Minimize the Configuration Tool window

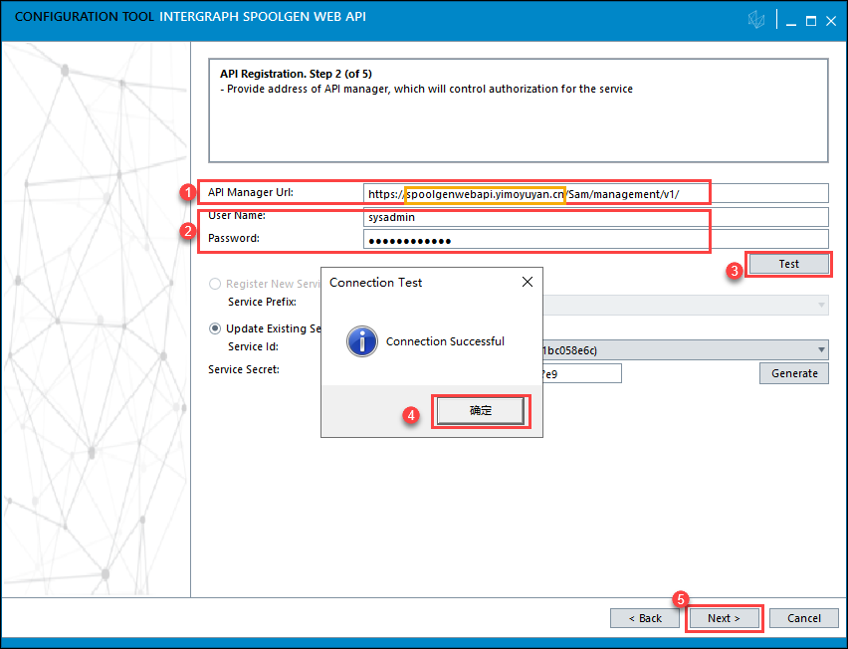(x=788, y=20)
